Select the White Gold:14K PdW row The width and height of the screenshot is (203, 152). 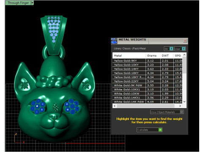click(x=148, y=102)
